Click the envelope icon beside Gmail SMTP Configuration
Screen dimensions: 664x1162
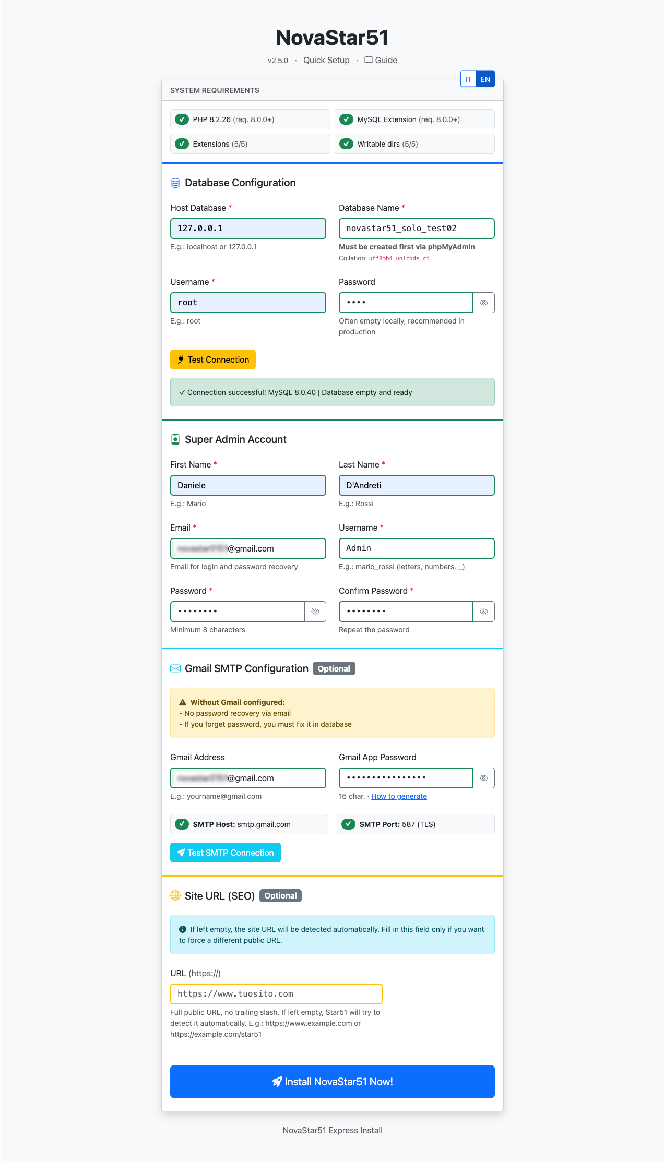[x=175, y=668]
